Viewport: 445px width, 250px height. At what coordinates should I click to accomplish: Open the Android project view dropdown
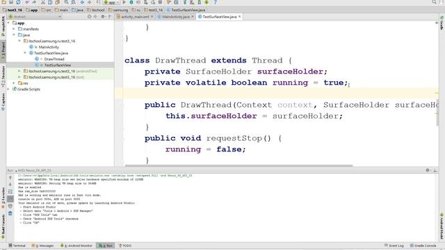(x=35, y=17)
